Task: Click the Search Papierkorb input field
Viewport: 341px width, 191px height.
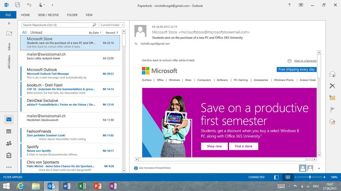Action: tap(57, 25)
